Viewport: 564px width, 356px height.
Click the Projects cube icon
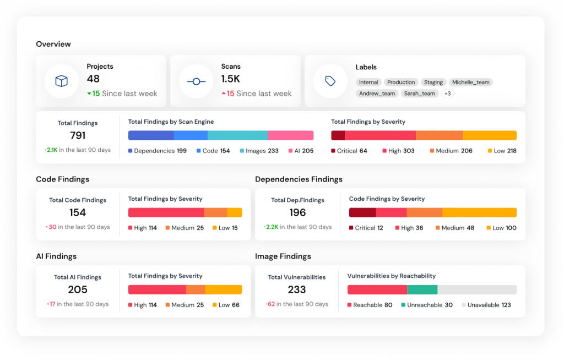coord(61,80)
